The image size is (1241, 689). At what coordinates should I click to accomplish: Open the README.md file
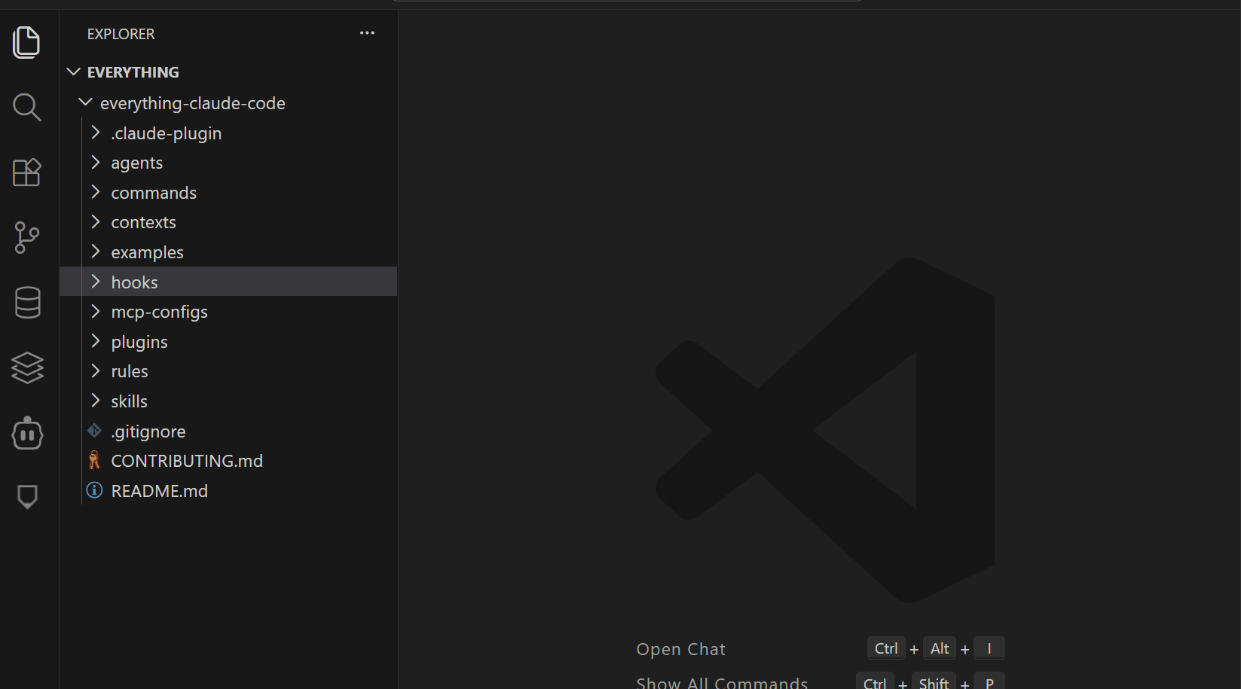228,491
